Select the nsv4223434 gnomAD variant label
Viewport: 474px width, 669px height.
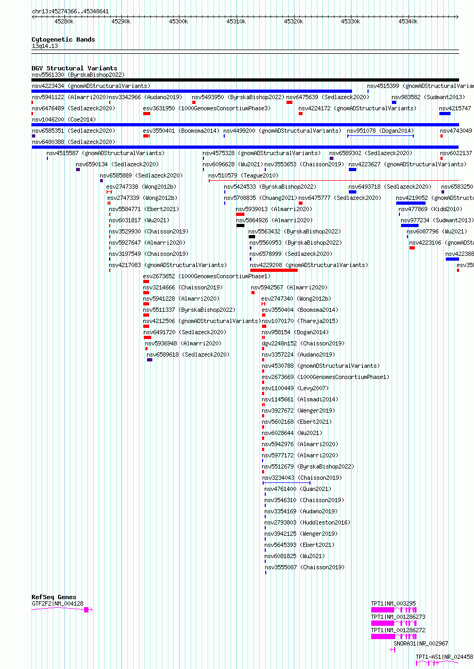[x=91, y=86]
